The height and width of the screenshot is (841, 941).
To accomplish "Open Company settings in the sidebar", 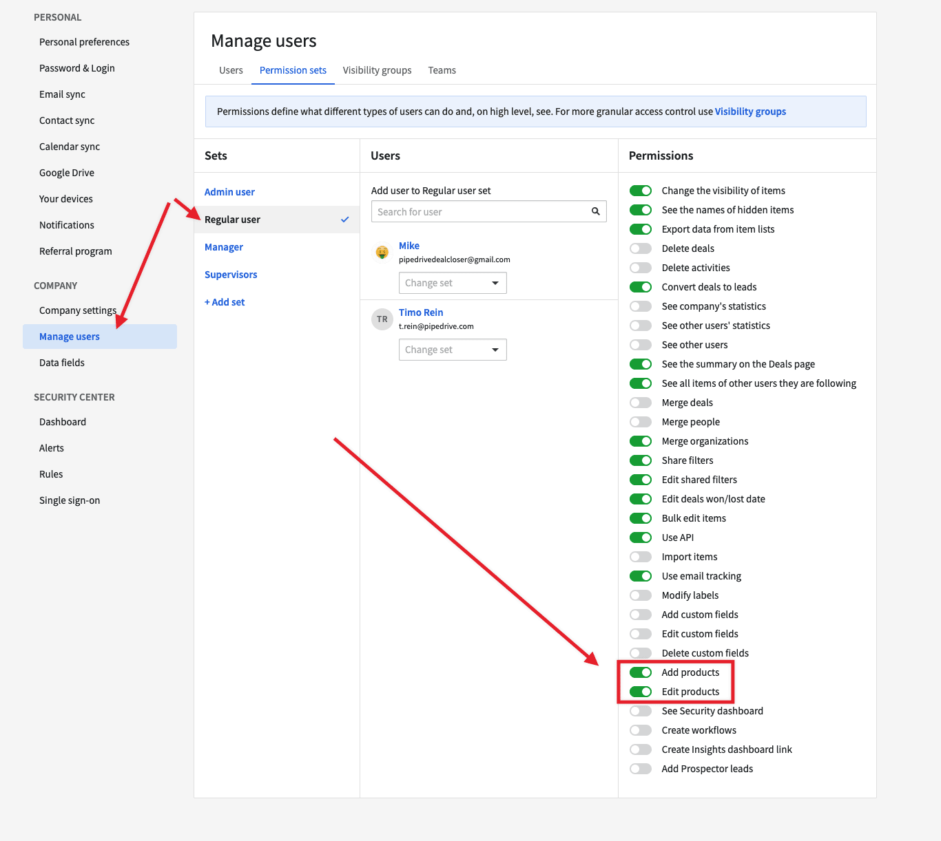I will tap(77, 310).
